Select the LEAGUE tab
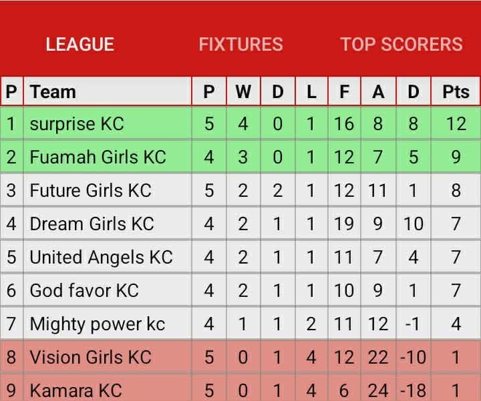The image size is (481, 401). (x=80, y=45)
